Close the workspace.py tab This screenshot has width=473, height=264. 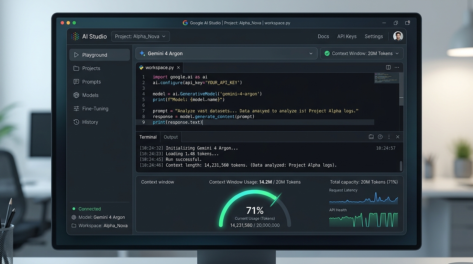tap(178, 67)
